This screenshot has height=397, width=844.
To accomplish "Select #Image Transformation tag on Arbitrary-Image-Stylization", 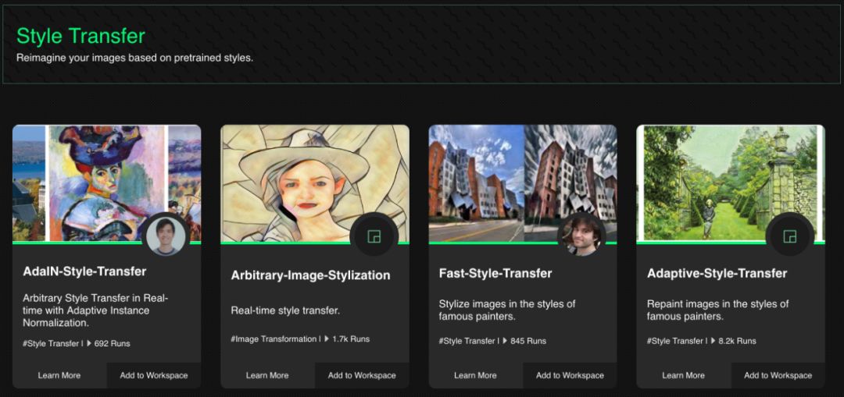I will tap(273, 339).
